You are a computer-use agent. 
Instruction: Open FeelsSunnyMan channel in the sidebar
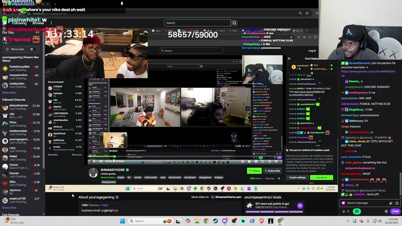[x=21, y=68]
